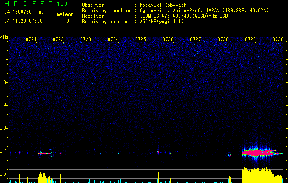
Task: Click the Receiving antenna label
Action: pos(105,22)
